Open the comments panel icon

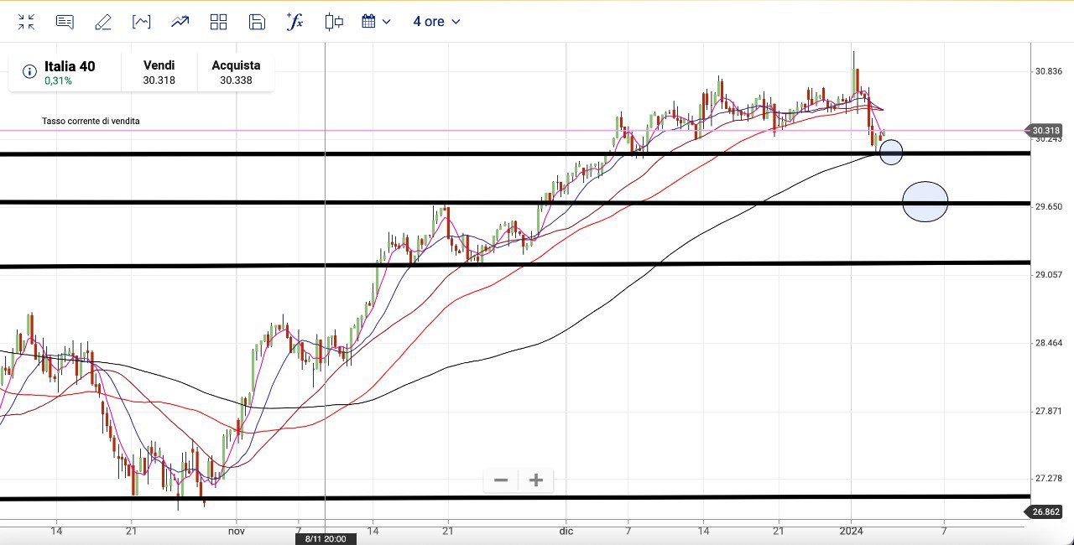click(x=65, y=22)
